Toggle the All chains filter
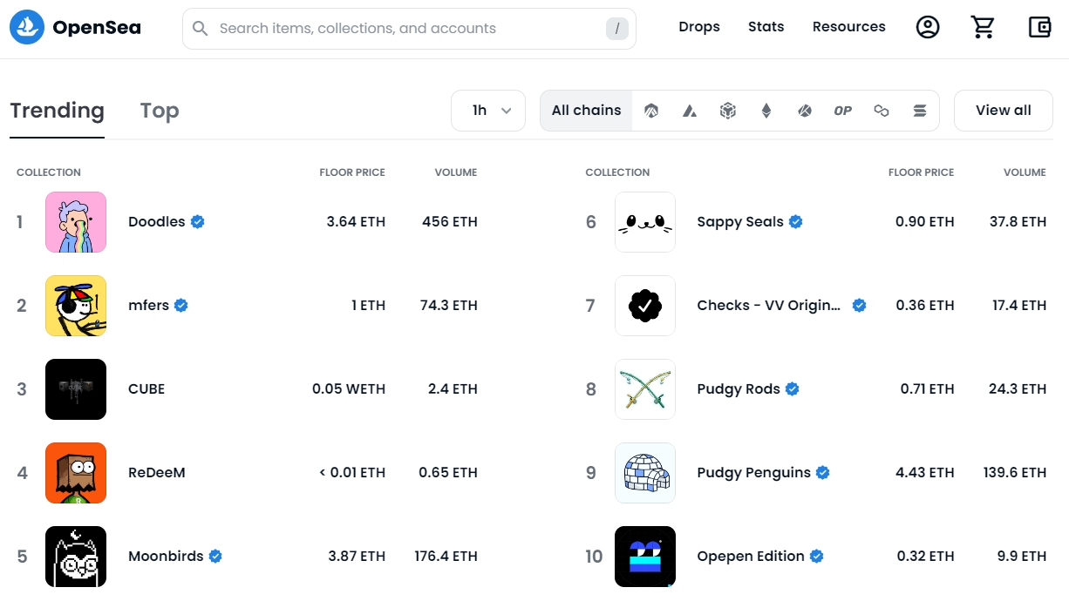The height and width of the screenshot is (601, 1069). pos(586,110)
